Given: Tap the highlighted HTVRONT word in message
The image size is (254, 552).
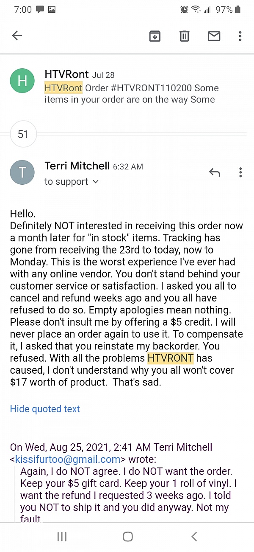Looking at the screenshot, I should pos(170,358).
